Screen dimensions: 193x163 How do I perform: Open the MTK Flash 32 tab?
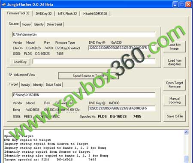click(67, 14)
